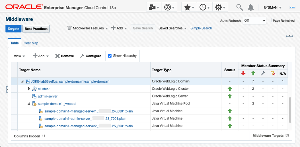Open the Auto Refresh dropdown
The height and width of the screenshot is (147, 300).
pos(254,20)
